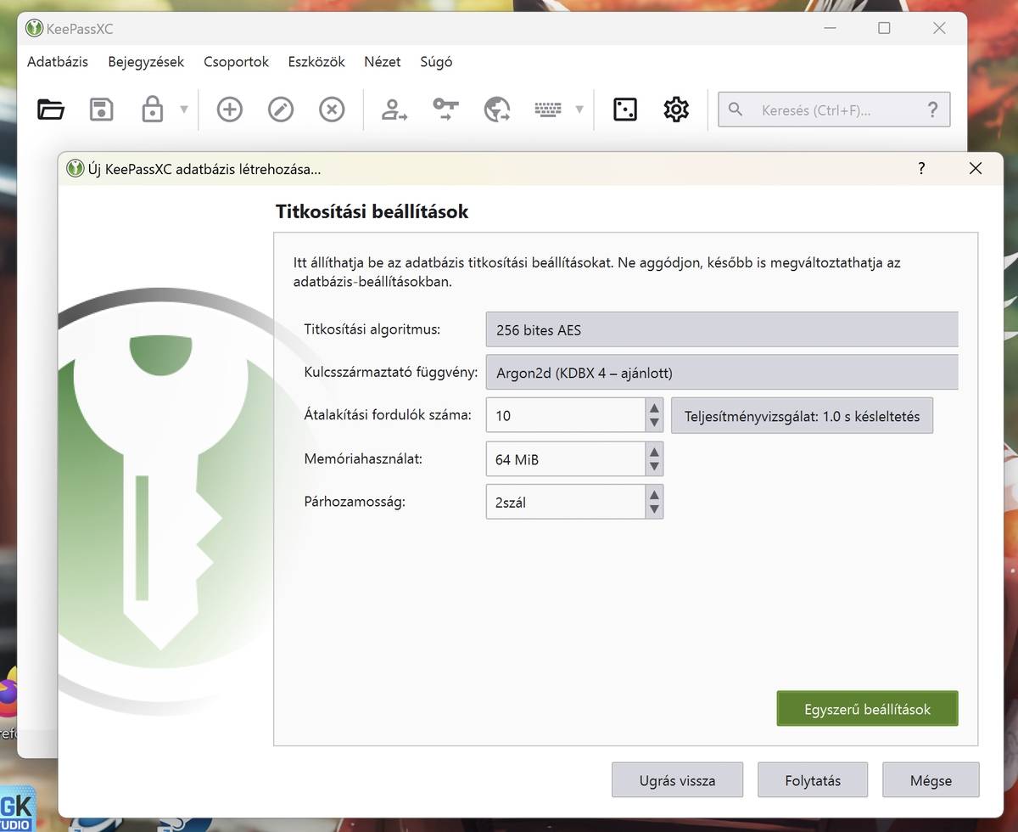
Task: Close the new database dialog
Action: pyautogui.click(x=976, y=168)
